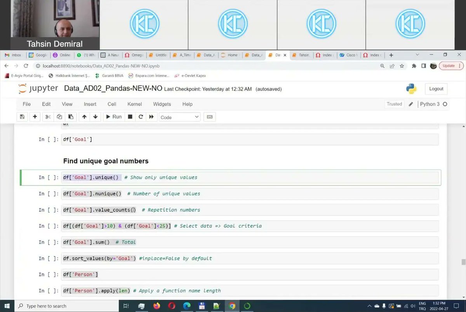This screenshot has width=466, height=312.
Task: Open E-Arşiv Portal Giriş bookmark
Action: [x=24, y=76]
